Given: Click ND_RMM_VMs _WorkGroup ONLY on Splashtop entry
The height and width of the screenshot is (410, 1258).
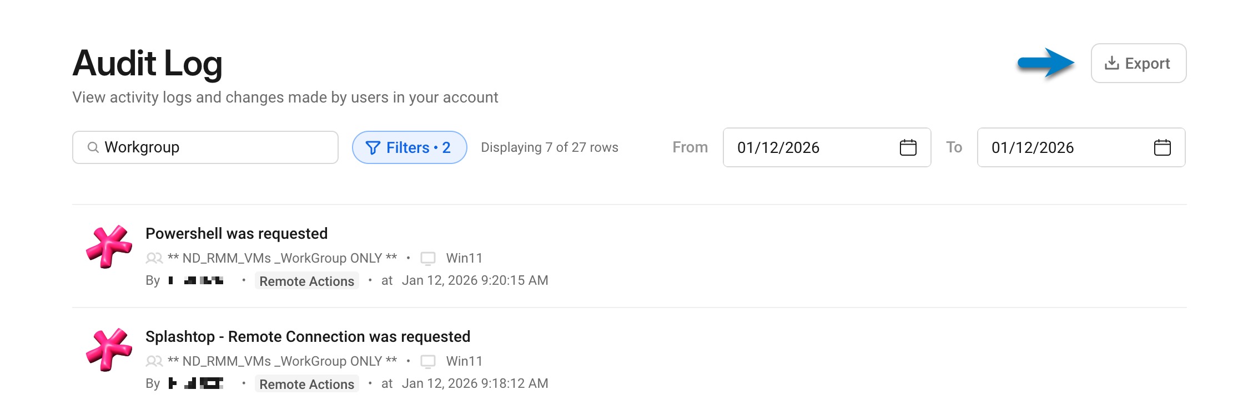Looking at the screenshot, I should pyautogui.click(x=282, y=361).
